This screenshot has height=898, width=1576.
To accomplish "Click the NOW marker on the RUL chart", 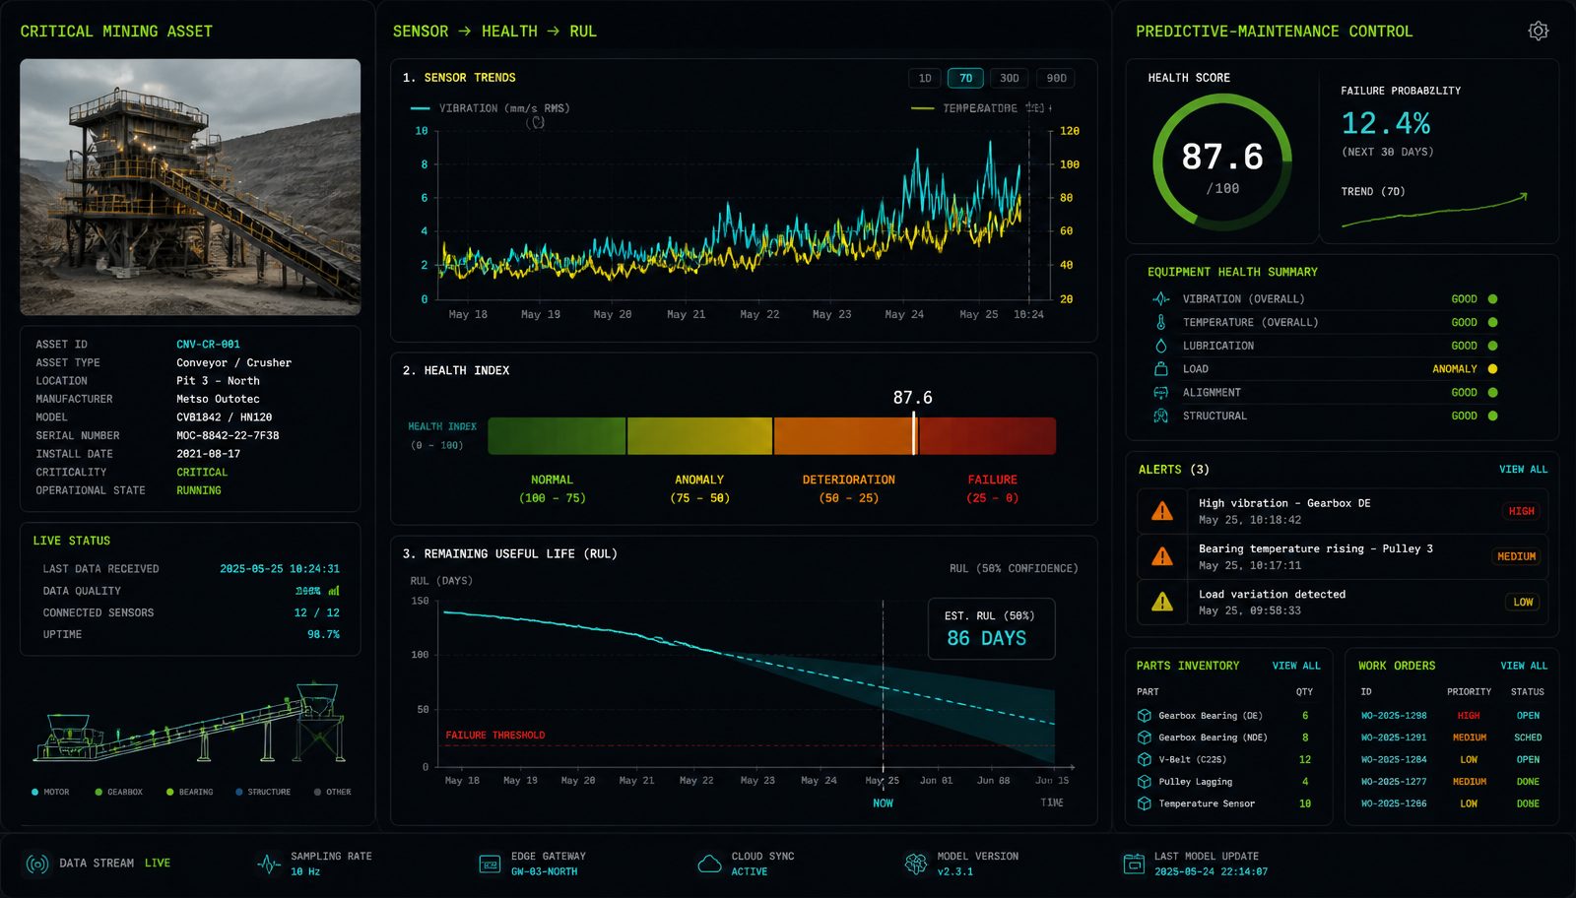I will pyautogui.click(x=883, y=803).
